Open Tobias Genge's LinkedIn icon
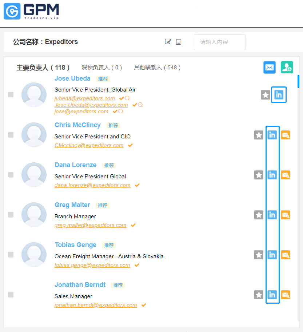 point(272,255)
